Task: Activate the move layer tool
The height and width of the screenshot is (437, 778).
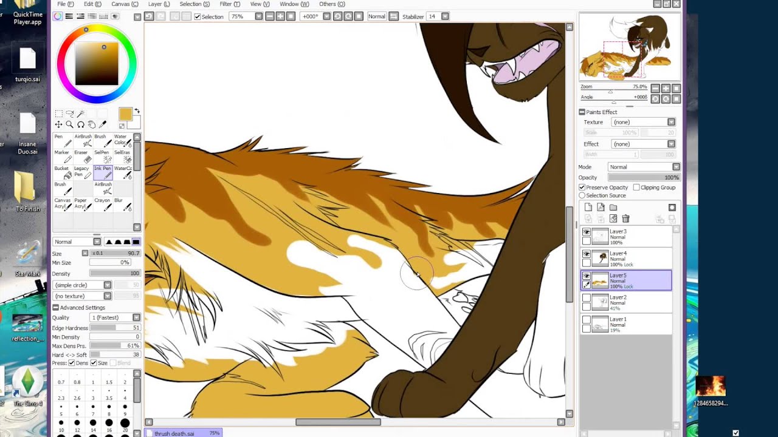Action: tap(59, 124)
